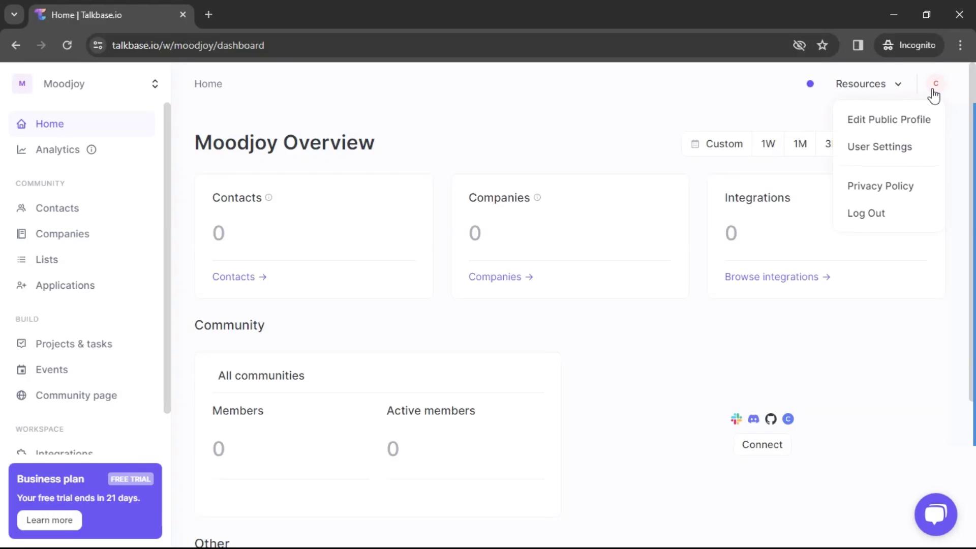Expand the Resources dropdown menu

[869, 84]
